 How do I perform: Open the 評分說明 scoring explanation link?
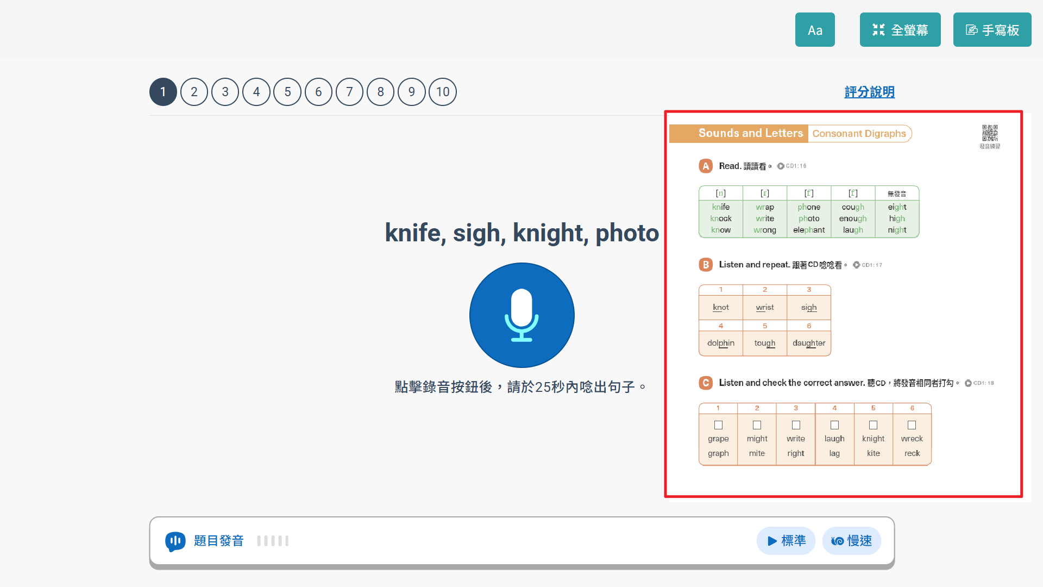point(869,92)
